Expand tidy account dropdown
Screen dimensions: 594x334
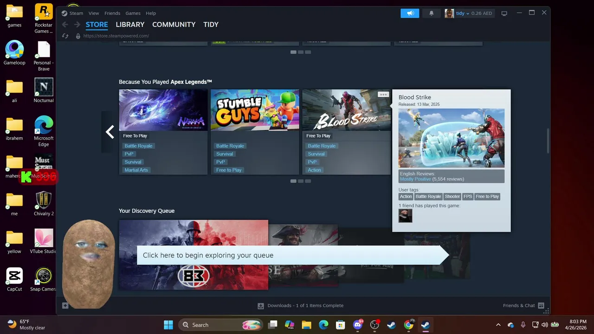[467, 13]
